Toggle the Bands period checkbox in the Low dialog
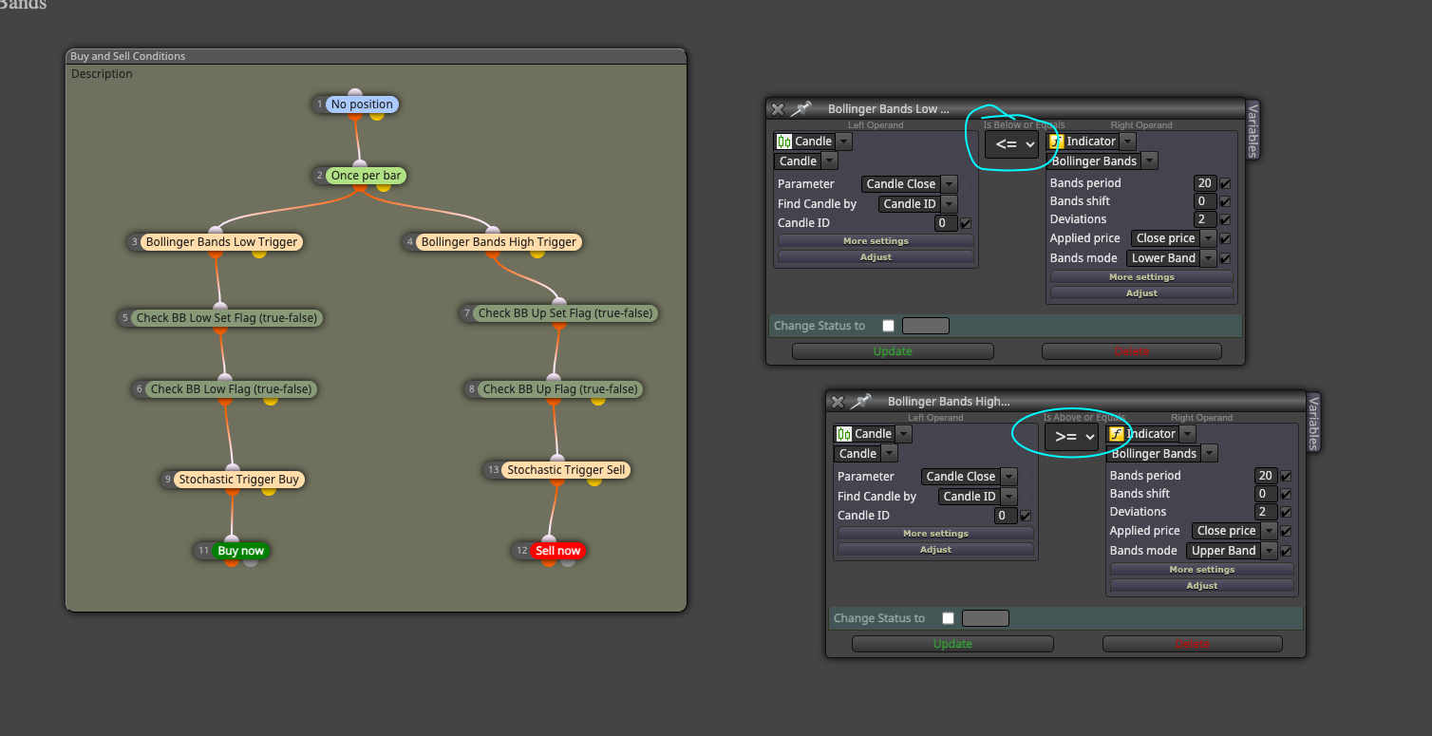1432x736 pixels. coord(1225,183)
